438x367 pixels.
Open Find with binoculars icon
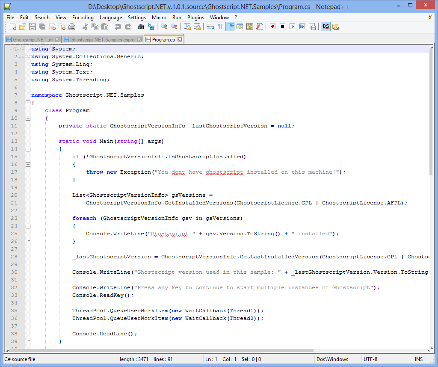[141, 27]
